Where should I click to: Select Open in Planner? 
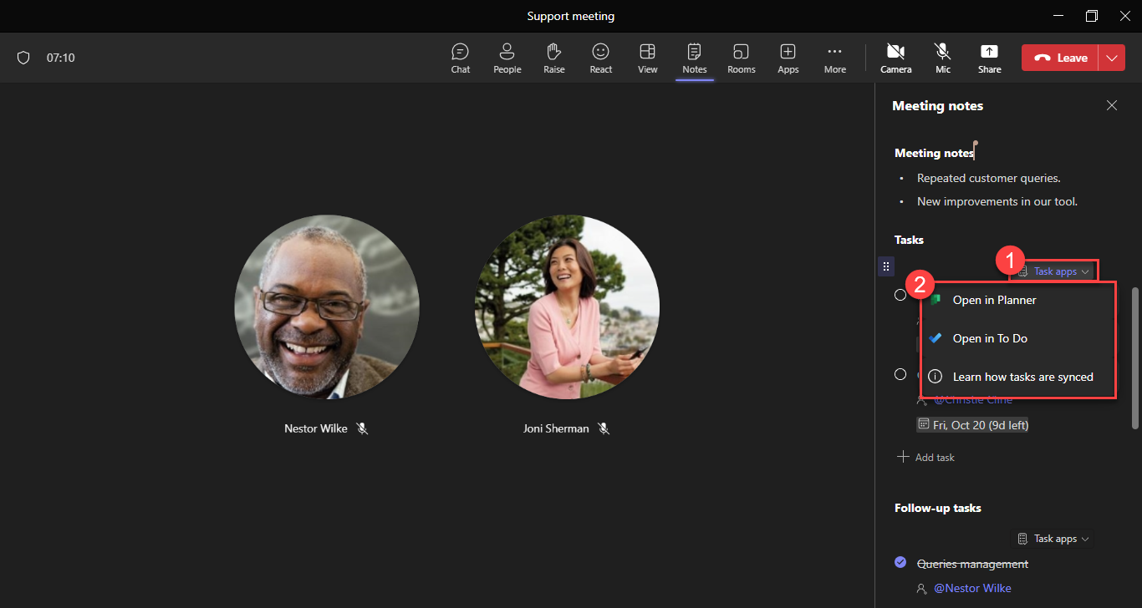click(994, 300)
